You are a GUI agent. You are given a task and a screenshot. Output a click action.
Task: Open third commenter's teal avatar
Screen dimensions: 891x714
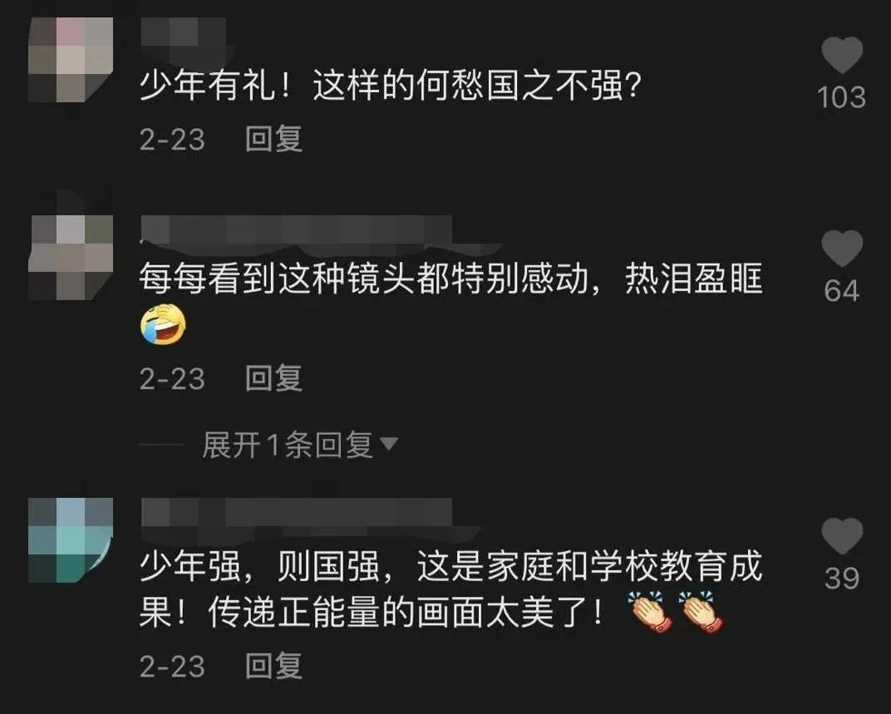coord(71,540)
